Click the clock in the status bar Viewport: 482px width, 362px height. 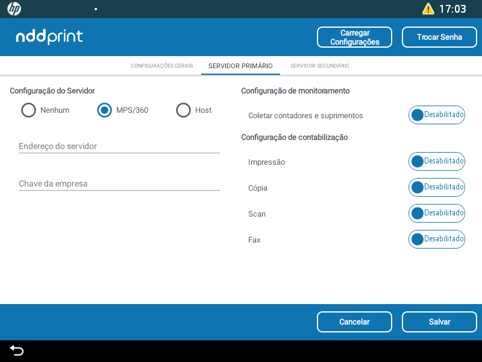pyautogui.click(x=452, y=9)
